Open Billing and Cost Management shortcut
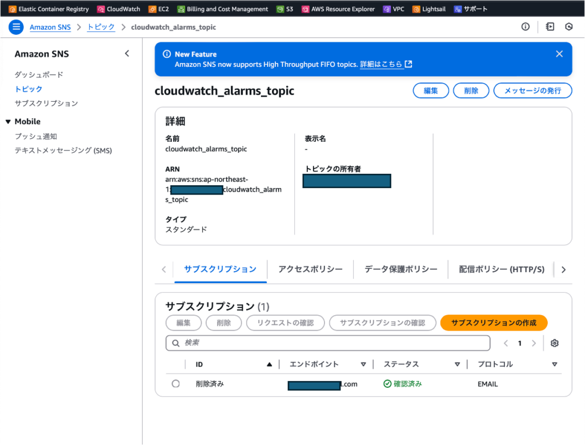Image resolution: width=585 pixels, height=445 pixels. (x=223, y=9)
